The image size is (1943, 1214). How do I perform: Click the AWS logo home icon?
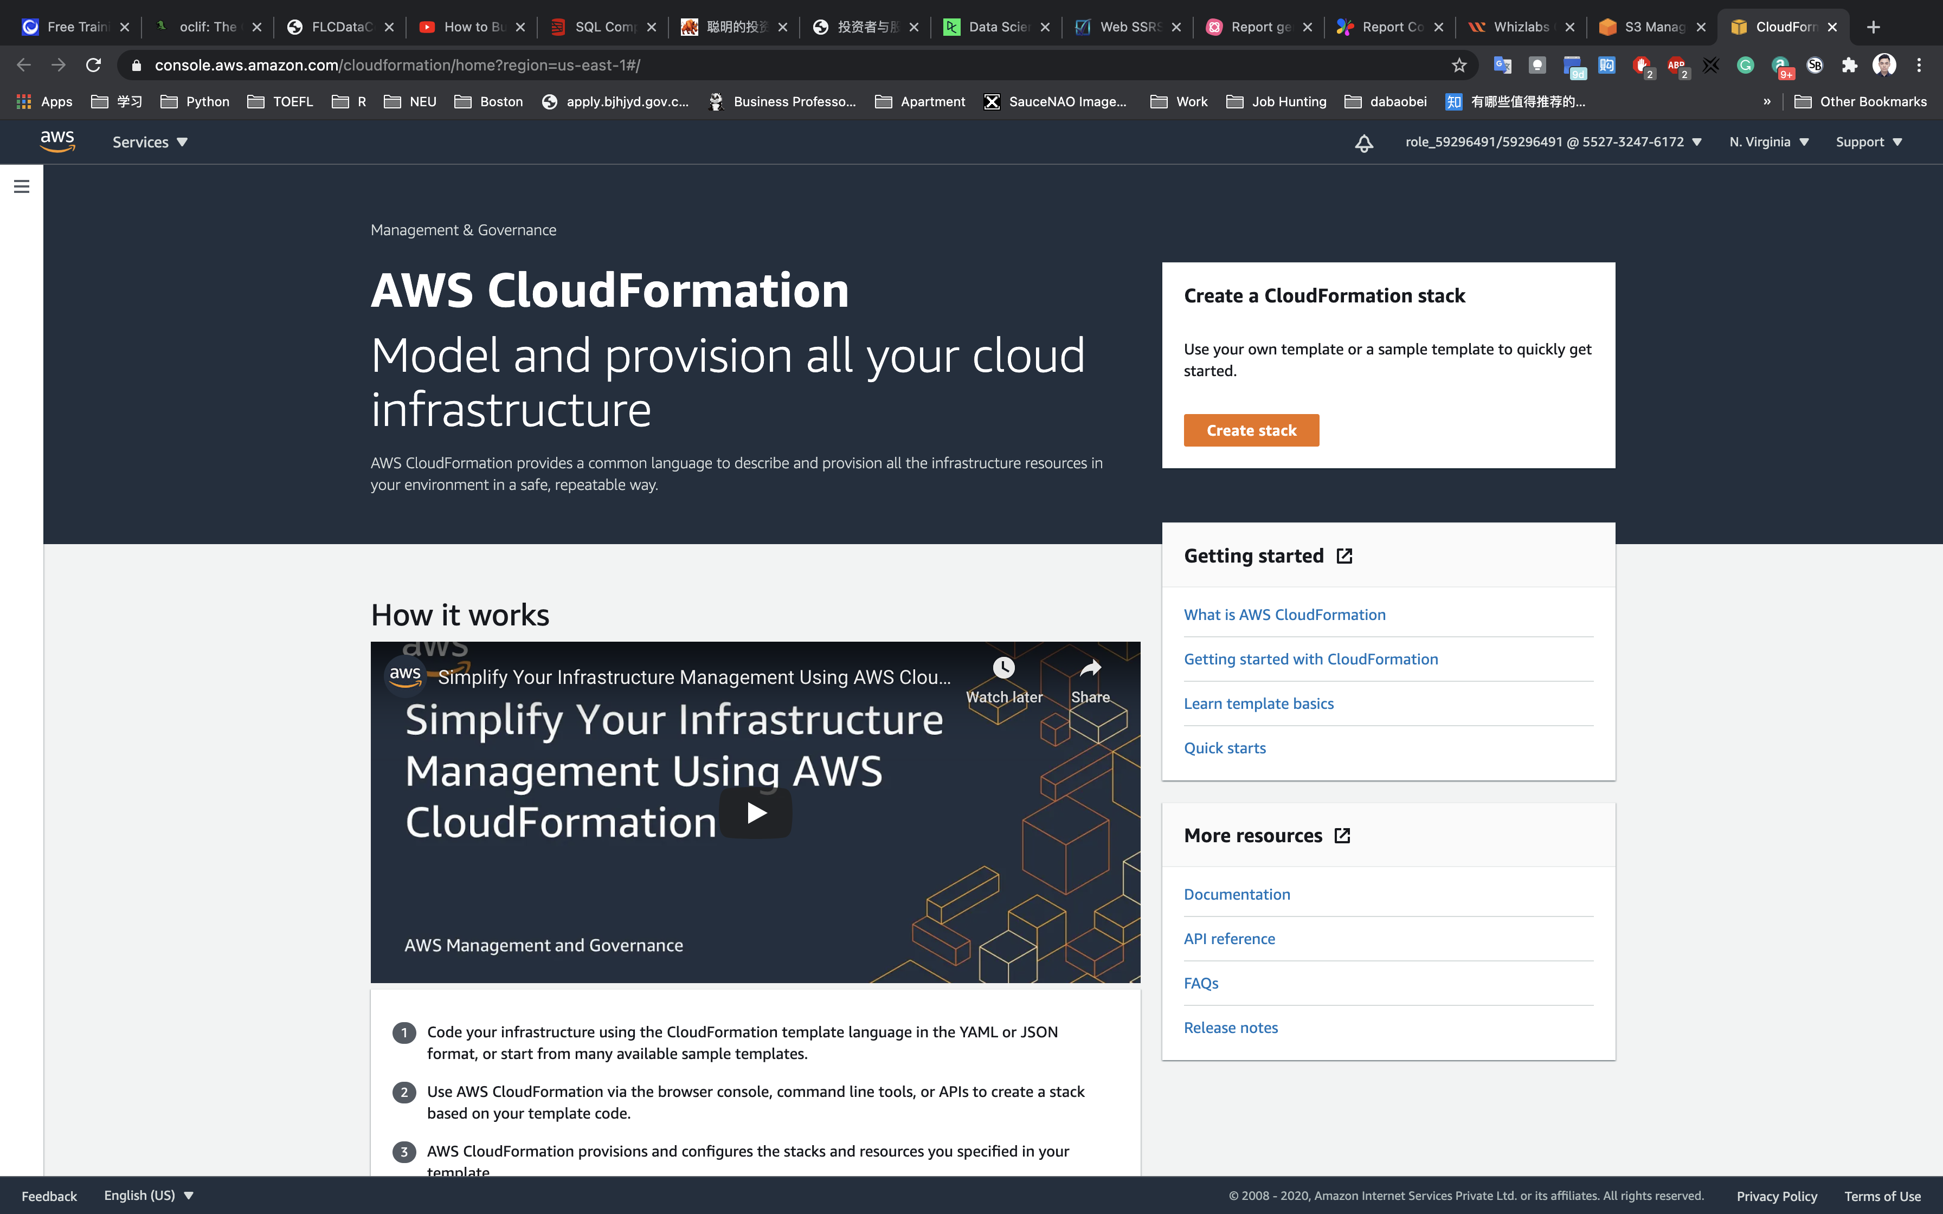coord(57,141)
